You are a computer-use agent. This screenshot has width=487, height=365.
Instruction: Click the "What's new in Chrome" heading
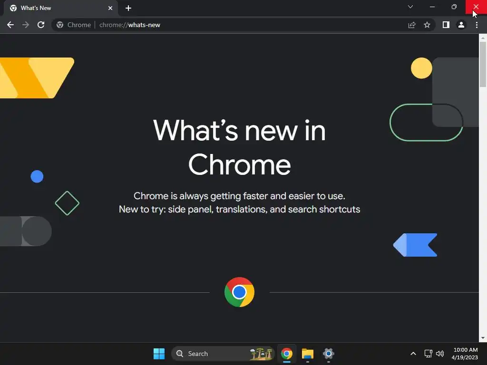click(x=240, y=147)
